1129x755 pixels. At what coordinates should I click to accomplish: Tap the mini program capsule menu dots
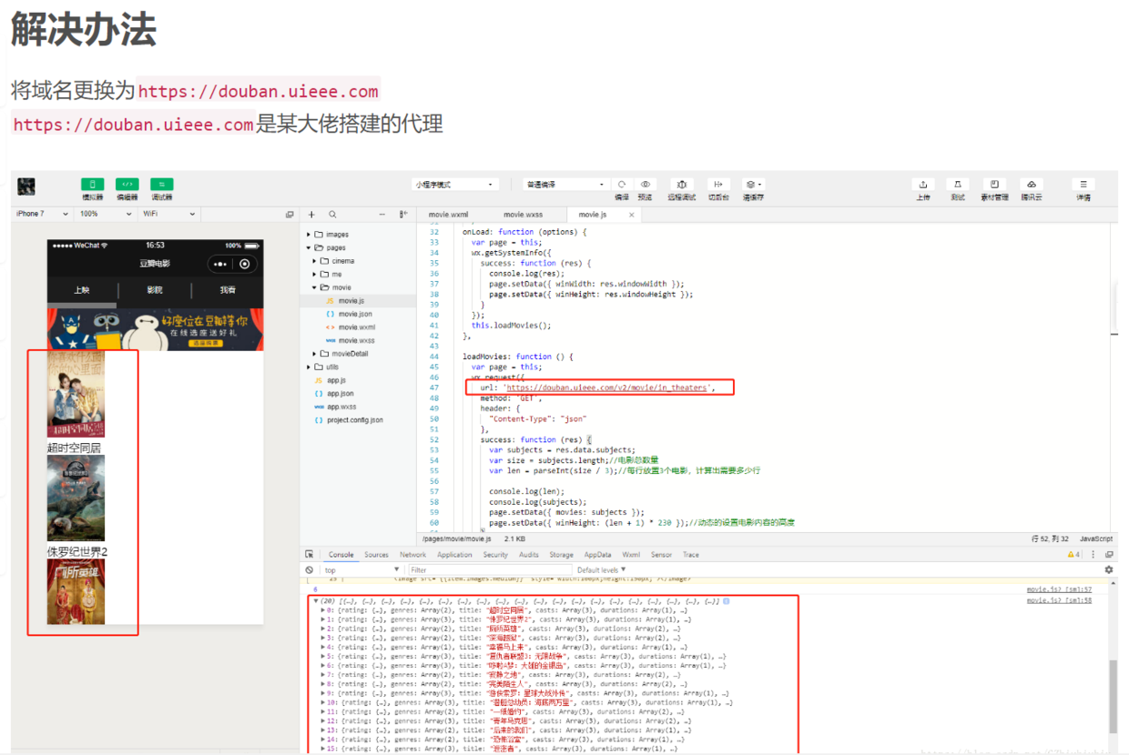(221, 264)
